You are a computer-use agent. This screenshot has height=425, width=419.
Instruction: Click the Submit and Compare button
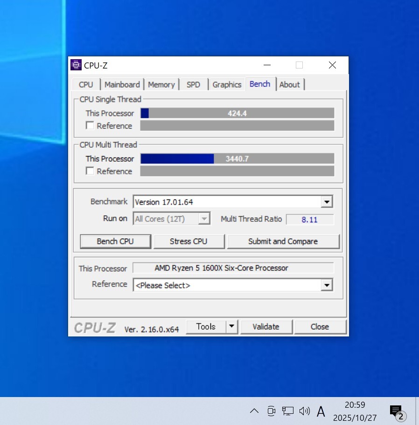coord(283,241)
